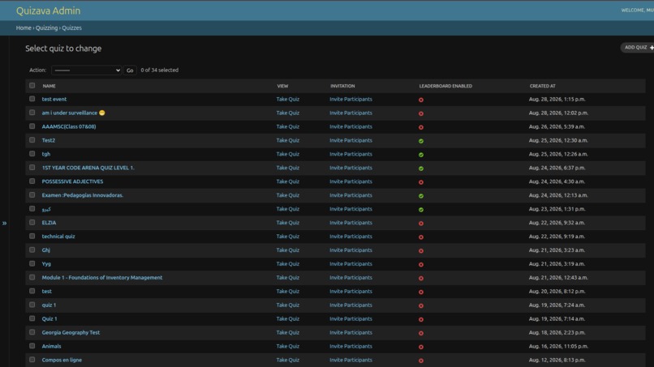Tick the Test2 row checkbox
654x367 pixels.
point(32,140)
